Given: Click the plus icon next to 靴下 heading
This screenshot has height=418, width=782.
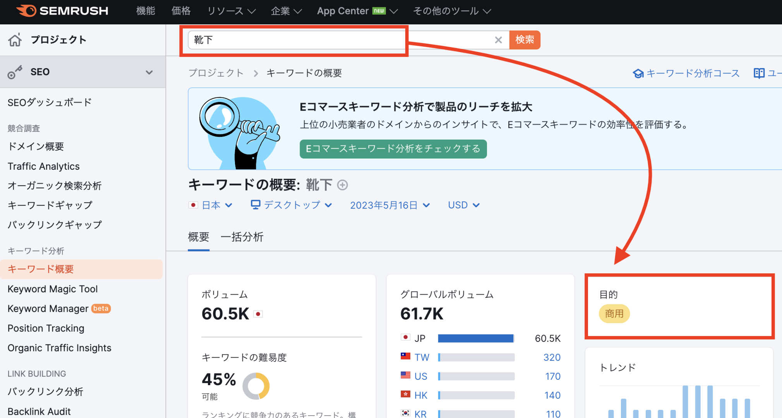Looking at the screenshot, I should [x=342, y=185].
